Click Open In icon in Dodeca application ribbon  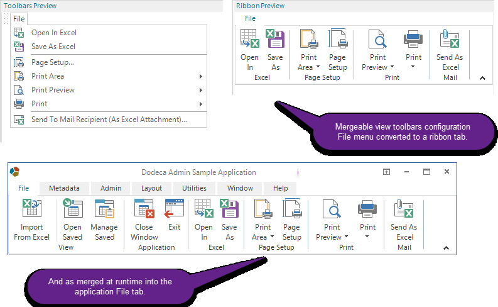pyautogui.click(x=204, y=208)
